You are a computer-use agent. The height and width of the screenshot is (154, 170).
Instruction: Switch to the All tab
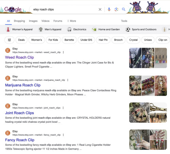[8, 21]
